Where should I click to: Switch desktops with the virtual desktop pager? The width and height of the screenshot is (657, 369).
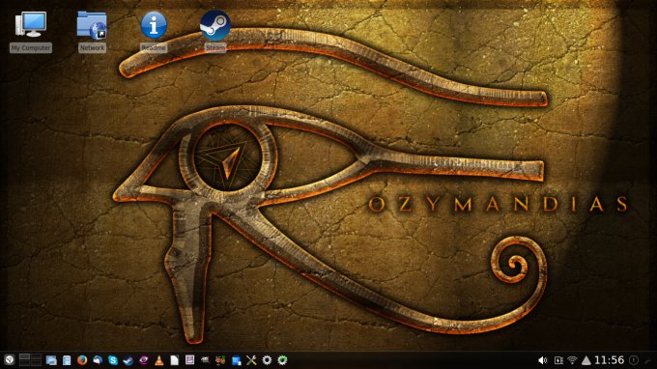[30, 359]
